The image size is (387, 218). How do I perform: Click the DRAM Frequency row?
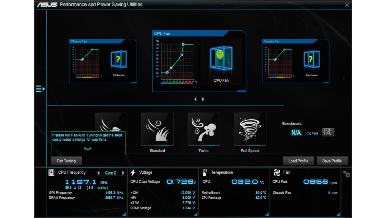pyautogui.click(x=86, y=198)
